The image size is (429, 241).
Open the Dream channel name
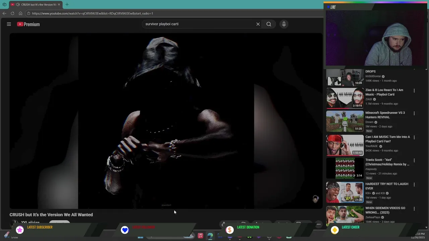click(x=369, y=122)
